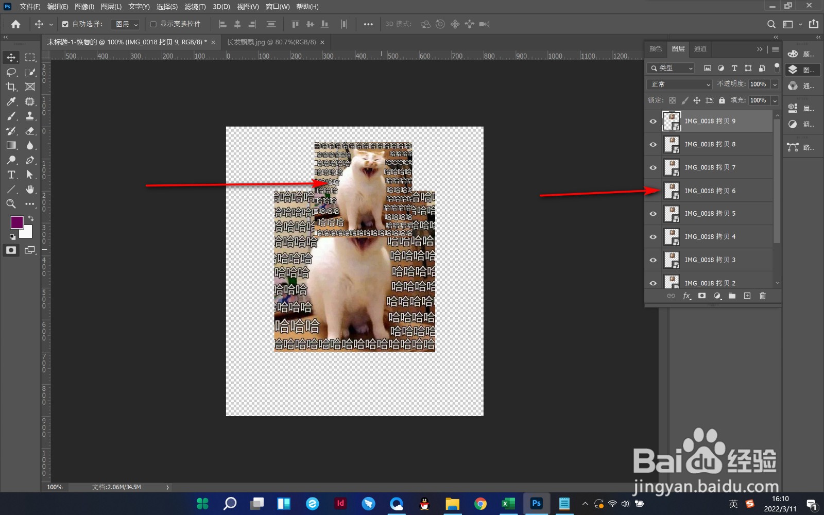Select the Brush tool
824x515 pixels.
click(11, 116)
